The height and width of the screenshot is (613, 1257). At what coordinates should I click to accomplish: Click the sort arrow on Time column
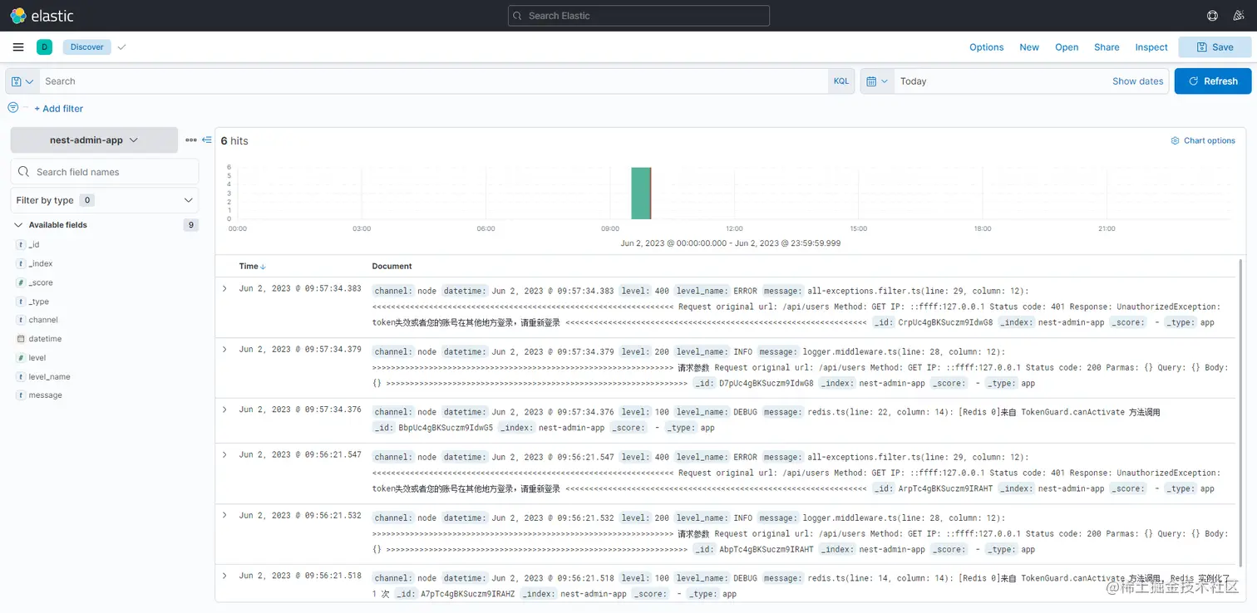[264, 267]
